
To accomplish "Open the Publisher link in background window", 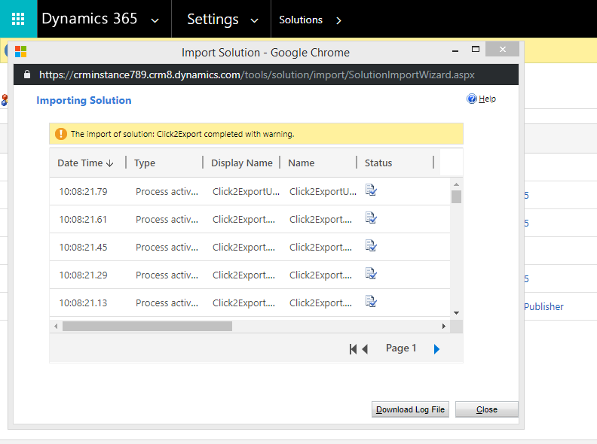I will [543, 307].
